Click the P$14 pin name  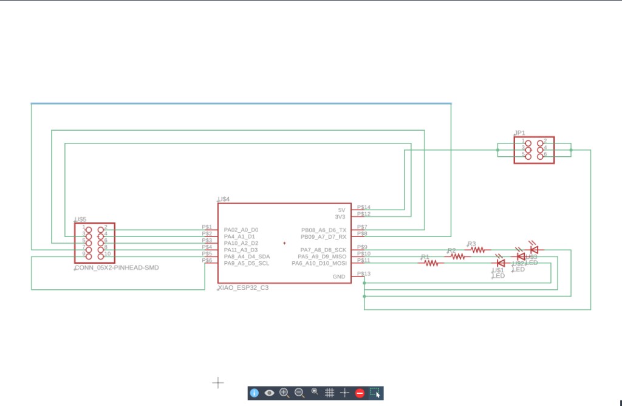point(364,207)
